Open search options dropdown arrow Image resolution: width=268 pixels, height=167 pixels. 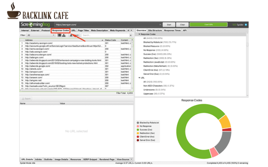131,35
